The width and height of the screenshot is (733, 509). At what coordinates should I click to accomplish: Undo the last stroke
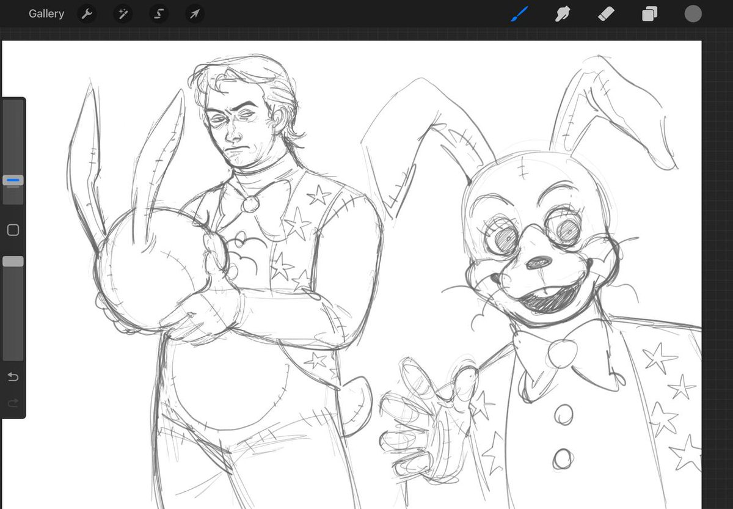coord(13,376)
